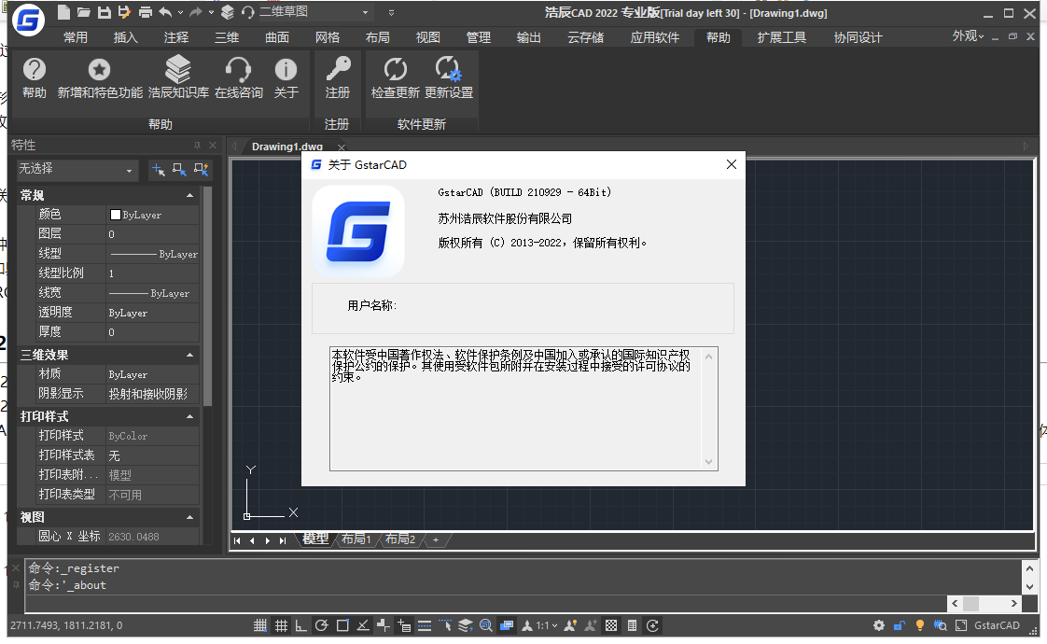
Task: Switch to the 注释 ribbon tab
Action: pyautogui.click(x=176, y=37)
